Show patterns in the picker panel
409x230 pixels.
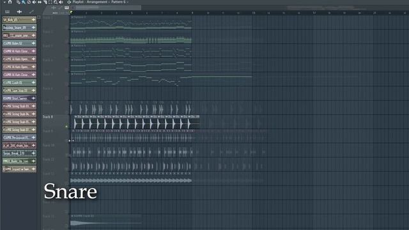tap(7, 11)
